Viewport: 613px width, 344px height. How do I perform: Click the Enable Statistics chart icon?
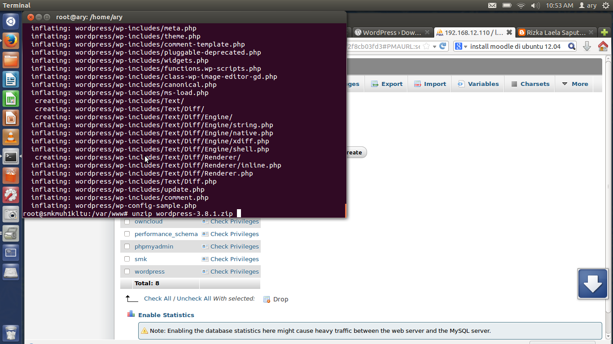click(x=131, y=314)
